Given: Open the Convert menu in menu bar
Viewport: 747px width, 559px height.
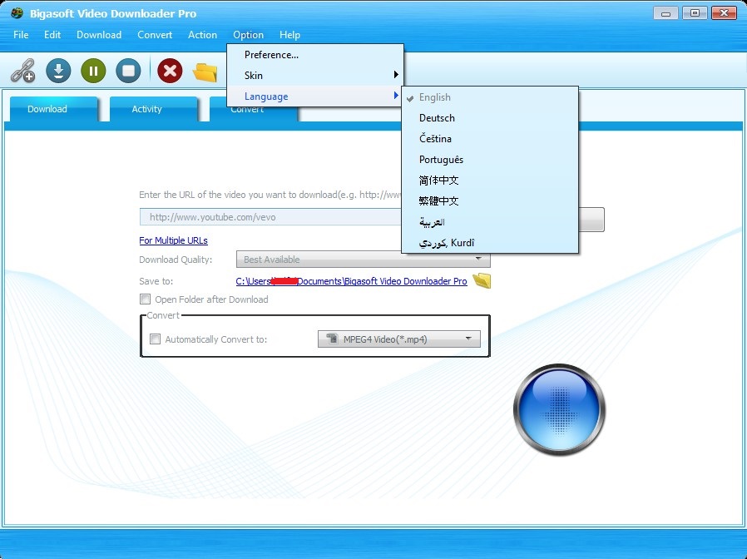Looking at the screenshot, I should [155, 35].
